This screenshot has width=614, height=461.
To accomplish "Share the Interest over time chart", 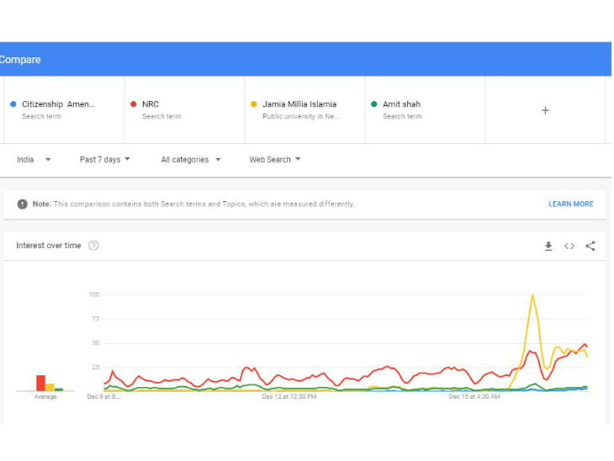I will (590, 246).
